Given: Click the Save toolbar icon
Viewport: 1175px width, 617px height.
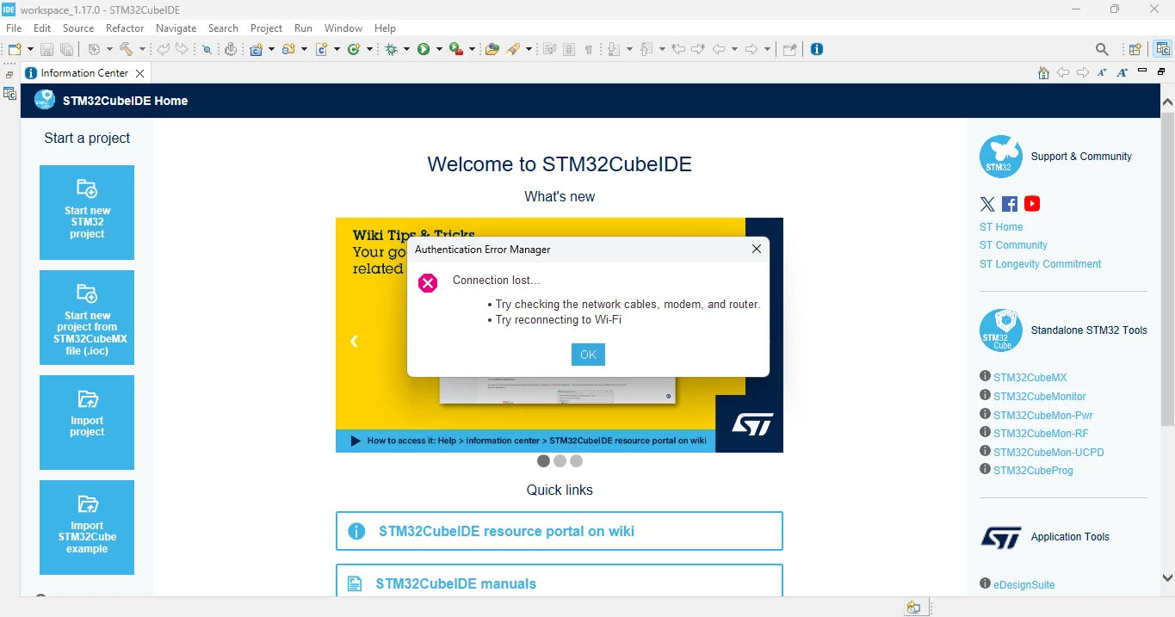Looking at the screenshot, I should 47,49.
